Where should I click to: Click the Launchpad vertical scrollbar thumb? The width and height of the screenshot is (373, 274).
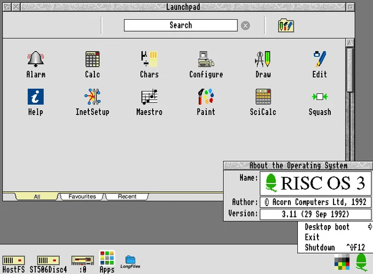pyautogui.click(x=350, y=70)
